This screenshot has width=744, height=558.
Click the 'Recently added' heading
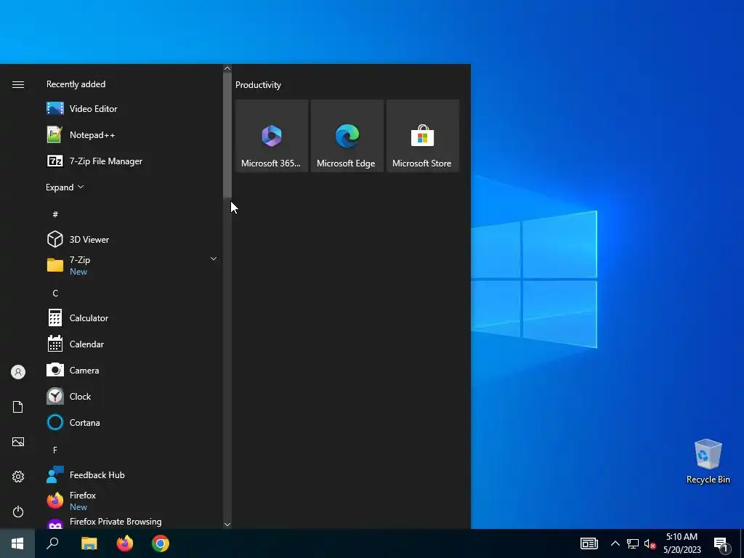click(76, 84)
